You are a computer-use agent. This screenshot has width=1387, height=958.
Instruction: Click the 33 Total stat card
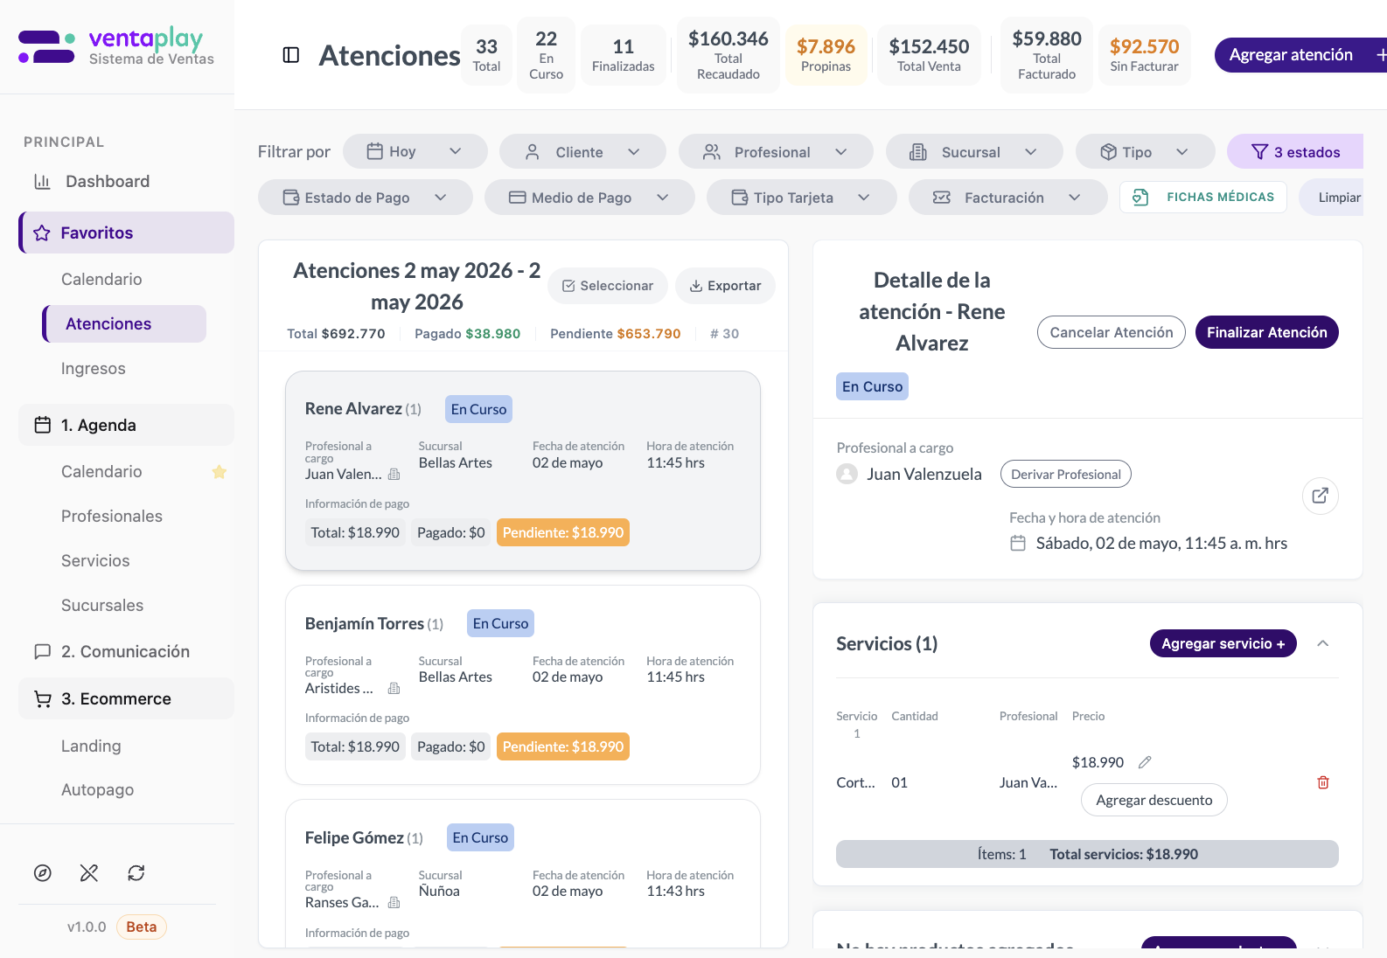[x=487, y=55]
